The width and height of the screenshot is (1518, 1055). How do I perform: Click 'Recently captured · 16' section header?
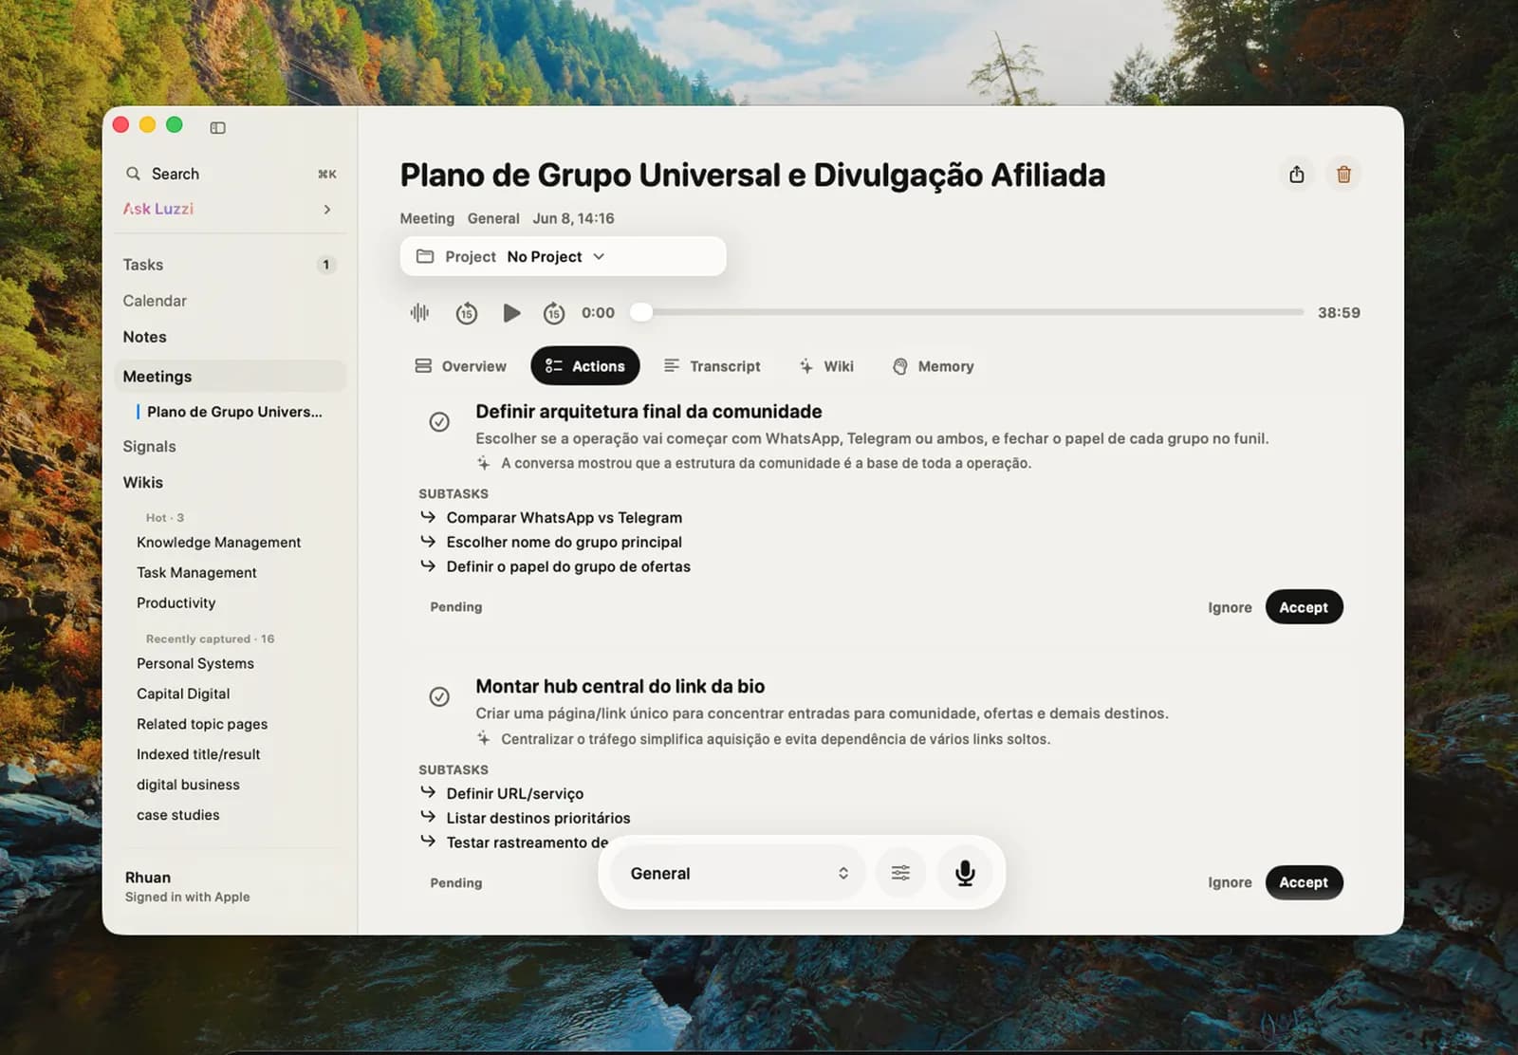pyautogui.click(x=210, y=639)
